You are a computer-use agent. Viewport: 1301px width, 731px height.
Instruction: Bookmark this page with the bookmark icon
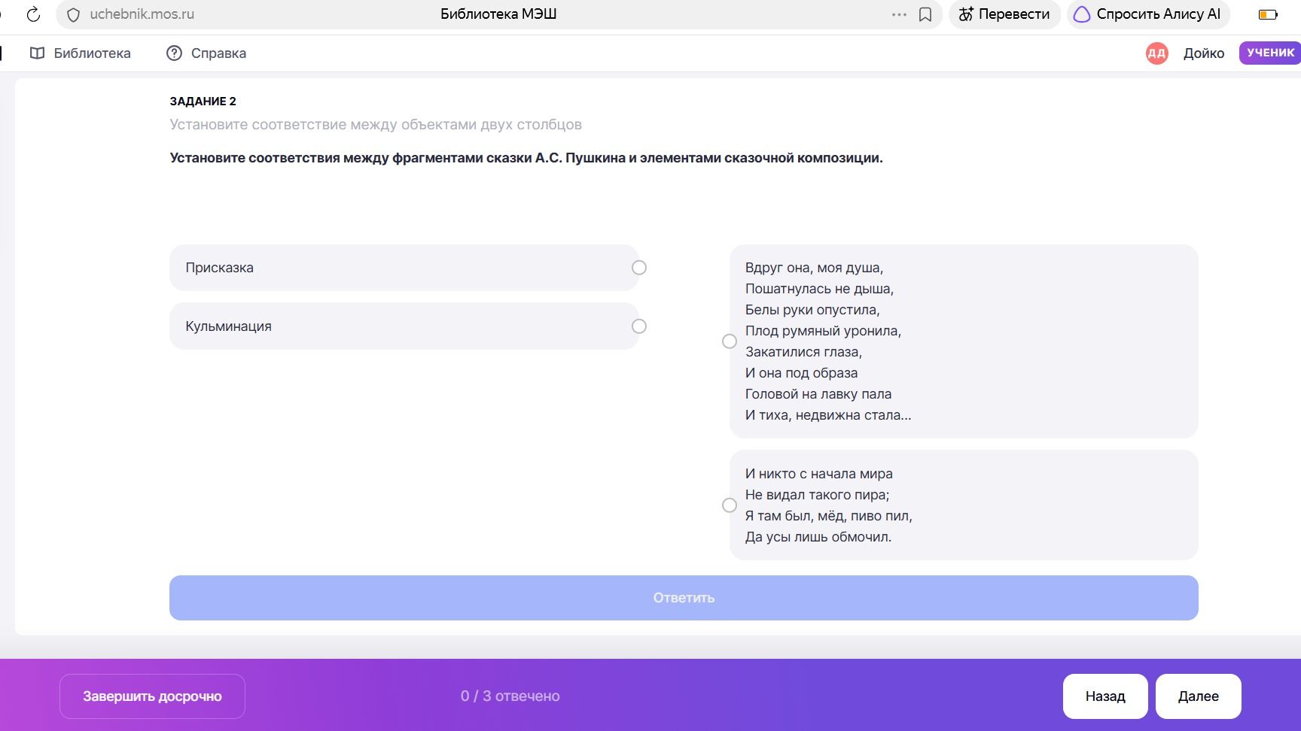[925, 14]
